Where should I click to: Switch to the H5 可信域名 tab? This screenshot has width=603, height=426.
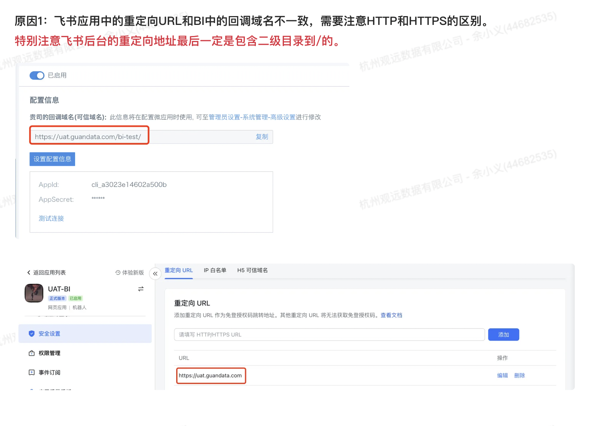click(x=252, y=270)
